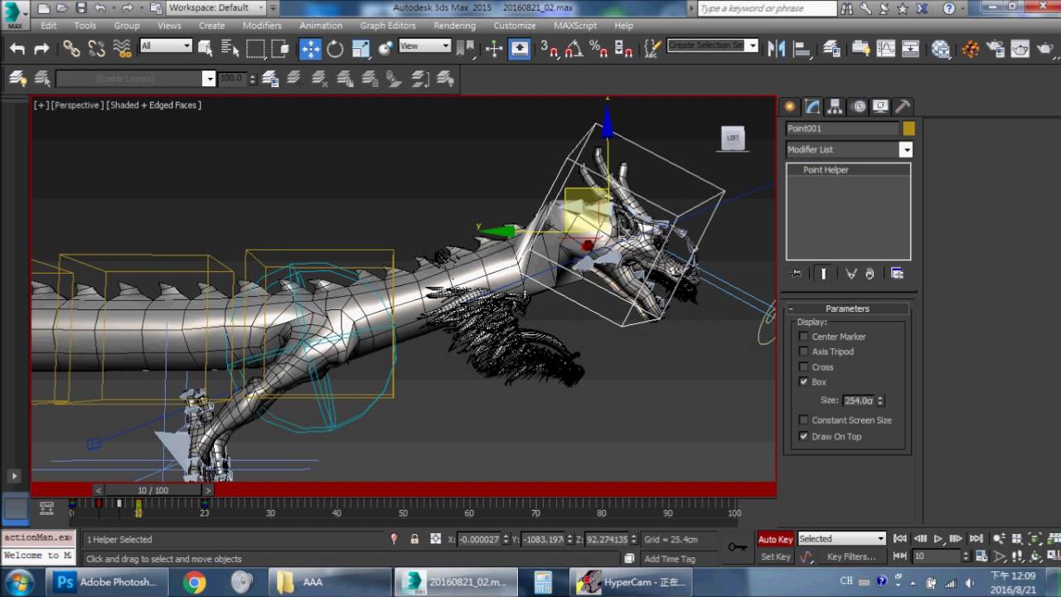Open Configure Modifier Sets icon
The height and width of the screenshot is (597, 1061).
click(x=897, y=273)
